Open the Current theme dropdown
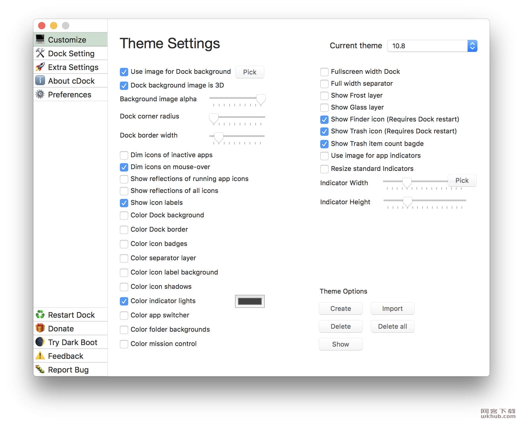Screen dimensions: 523x424 tap(432, 46)
